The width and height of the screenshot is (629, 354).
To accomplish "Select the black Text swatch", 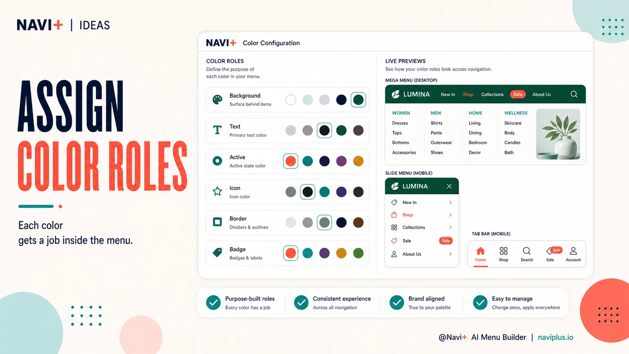I will pos(324,130).
